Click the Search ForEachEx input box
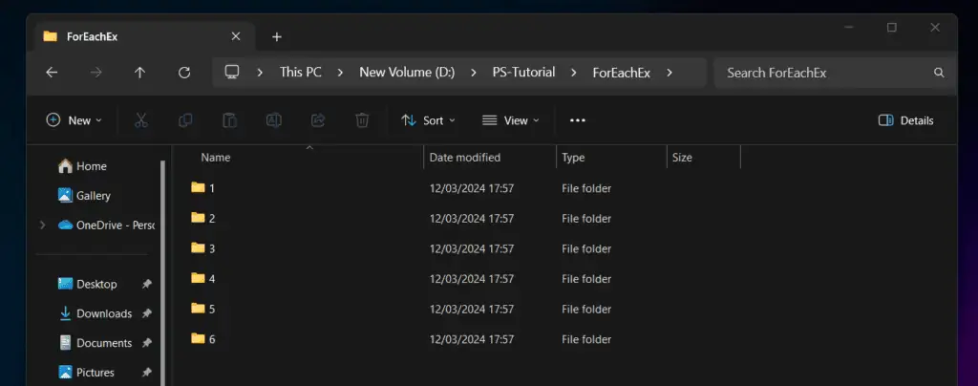Image resolution: width=978 pixels, height=386 pixels. click(x=826, y=72)
